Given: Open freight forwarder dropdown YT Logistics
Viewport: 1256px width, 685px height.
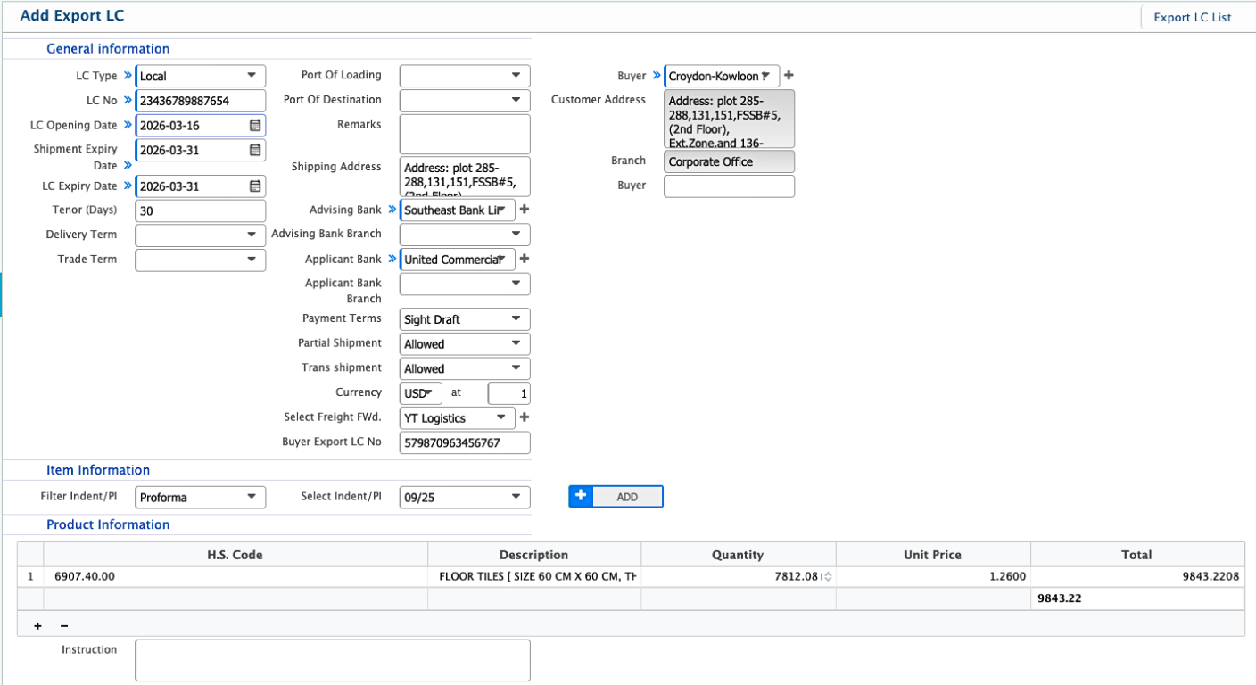Looking at the screenshot, I should tap(458, 417).
